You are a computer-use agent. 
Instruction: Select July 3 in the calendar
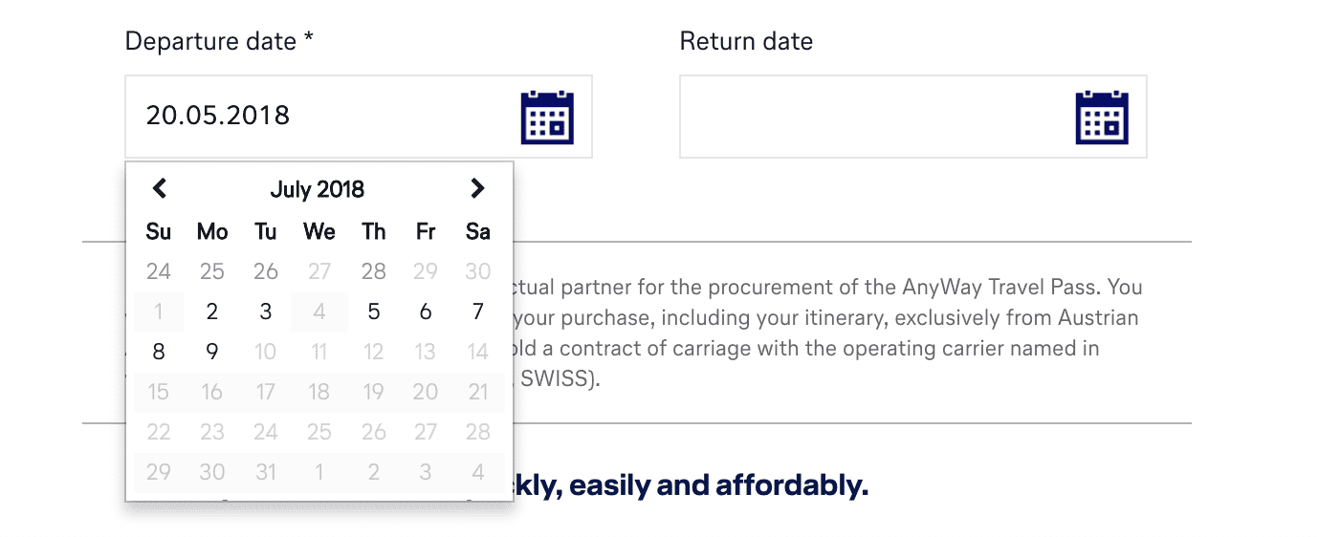pos(266,311)
